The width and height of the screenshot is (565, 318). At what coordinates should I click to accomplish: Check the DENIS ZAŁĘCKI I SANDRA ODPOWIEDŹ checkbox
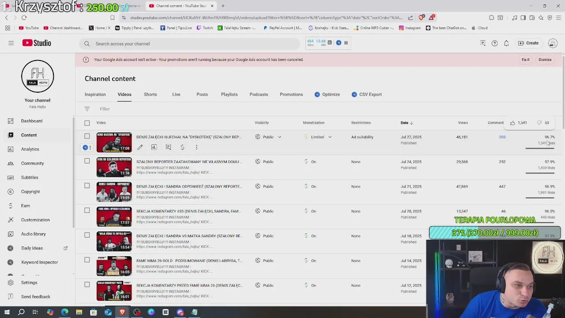coord(87,186)
